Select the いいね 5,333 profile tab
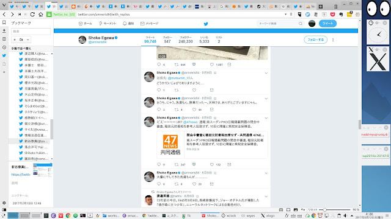Image resolution: width=391 pixels, height=219 pixels. [204, 40]
